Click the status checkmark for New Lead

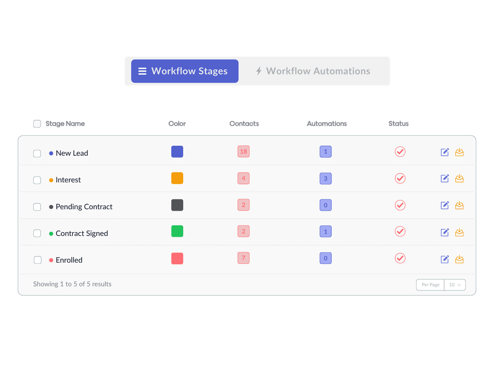[400, 152]
